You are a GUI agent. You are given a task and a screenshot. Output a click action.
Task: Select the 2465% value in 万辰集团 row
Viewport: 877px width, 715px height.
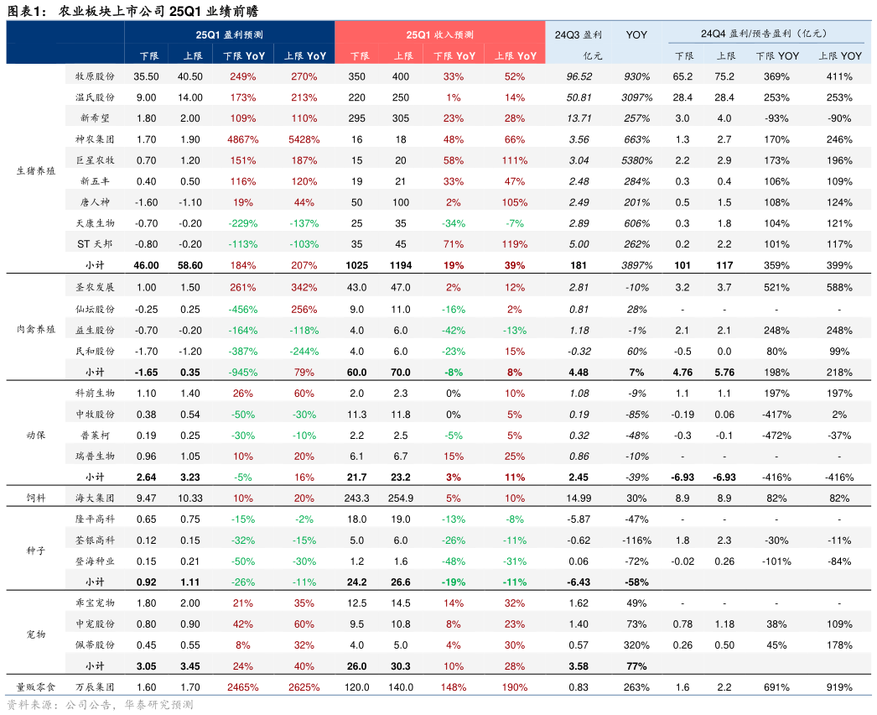[x=243, y=687]
